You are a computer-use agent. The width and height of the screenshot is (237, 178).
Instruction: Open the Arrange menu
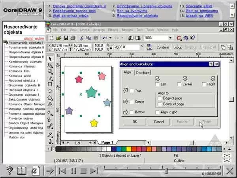click(x=99, y=30)
